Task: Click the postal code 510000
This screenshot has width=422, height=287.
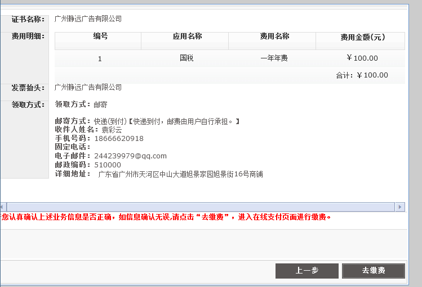Action: pos(108,165)
